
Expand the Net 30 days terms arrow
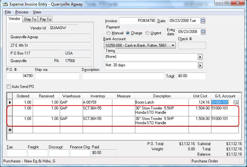pyautogui.click(x=200, y=65)
